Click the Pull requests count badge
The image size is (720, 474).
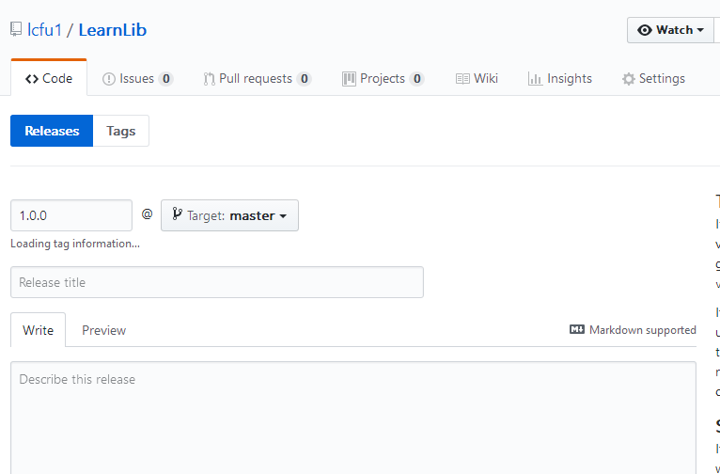point(304,79)
